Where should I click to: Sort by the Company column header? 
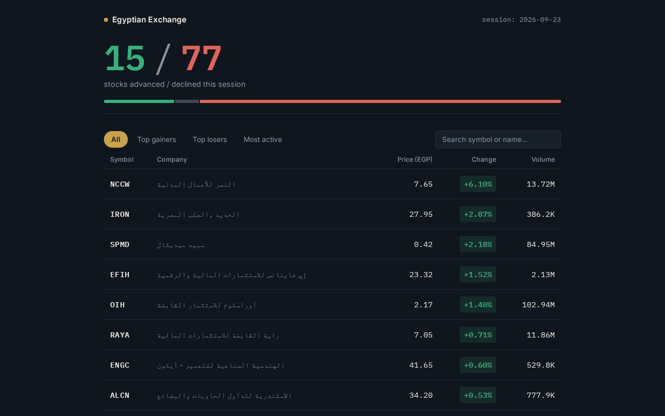click(x=172, y=160)
